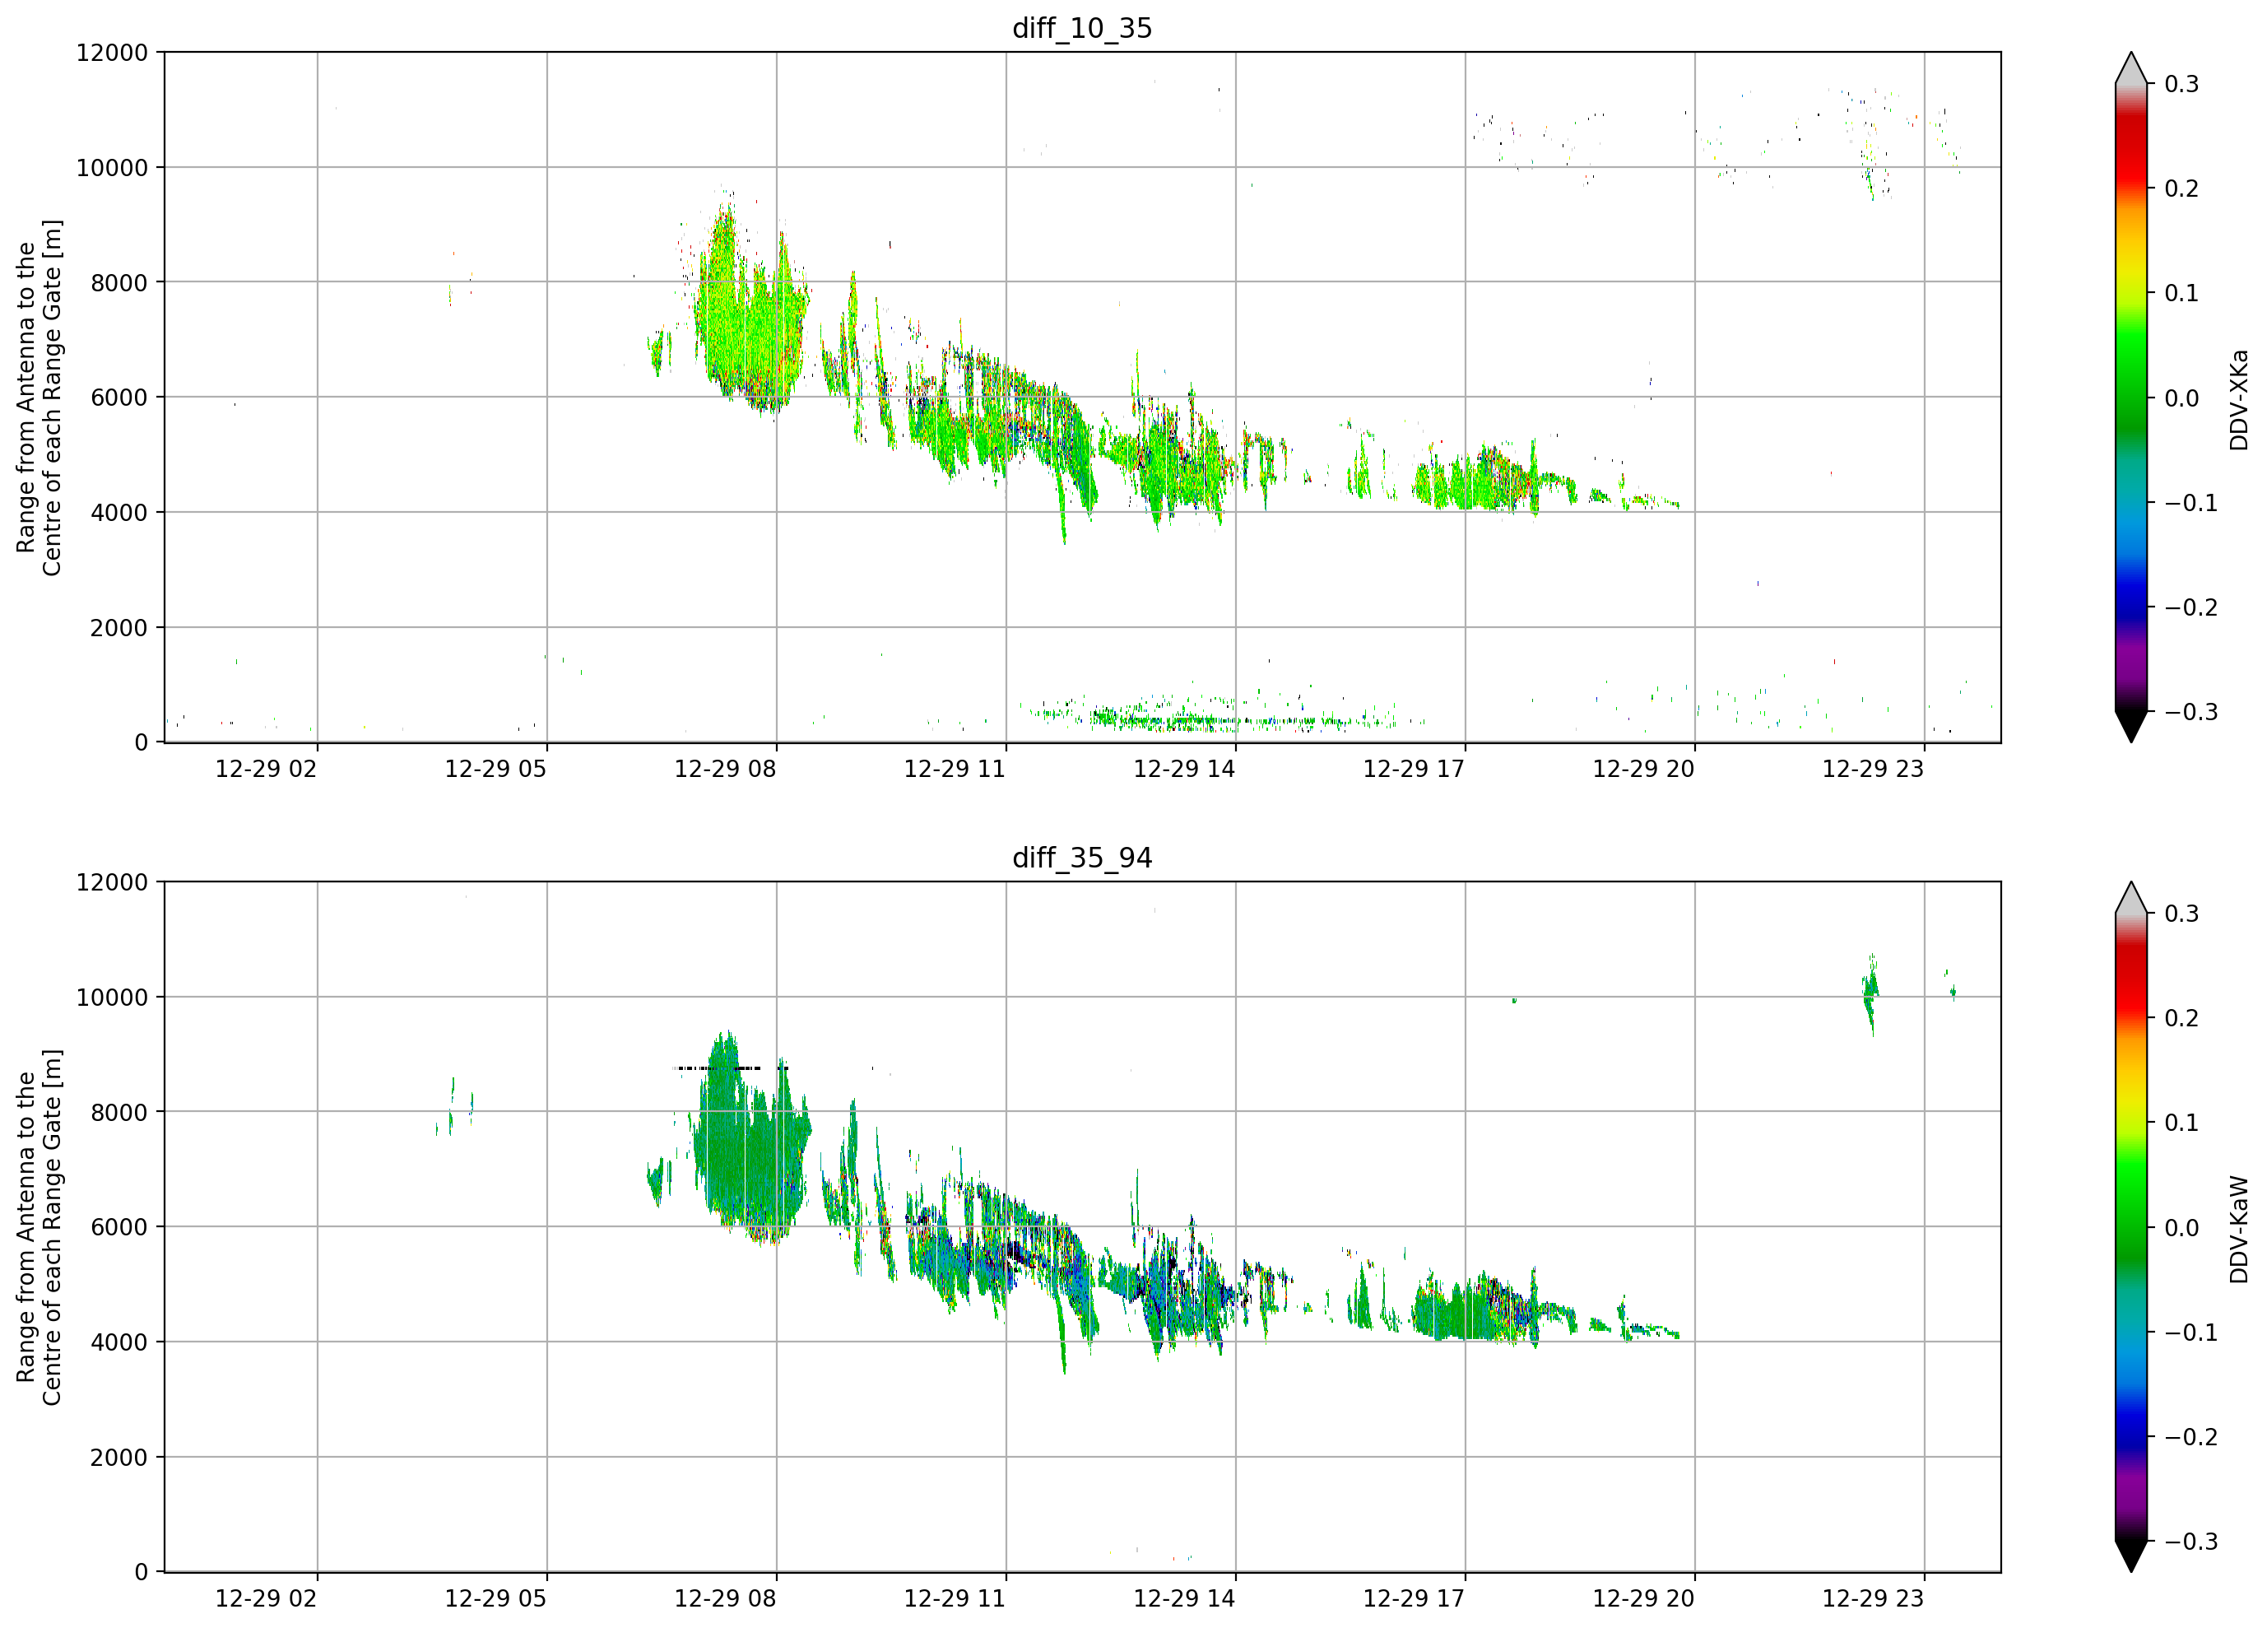
Task: Click the large cloud cluster near 08:00 in bottom plot
Action: [751, 1140]
